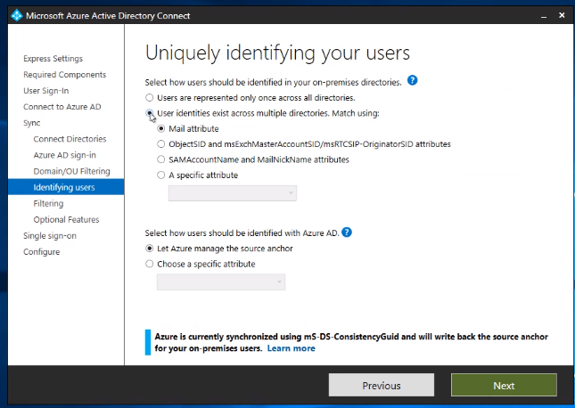Click the Previous button
Screen dimensions: 575x408
(382, 385)
